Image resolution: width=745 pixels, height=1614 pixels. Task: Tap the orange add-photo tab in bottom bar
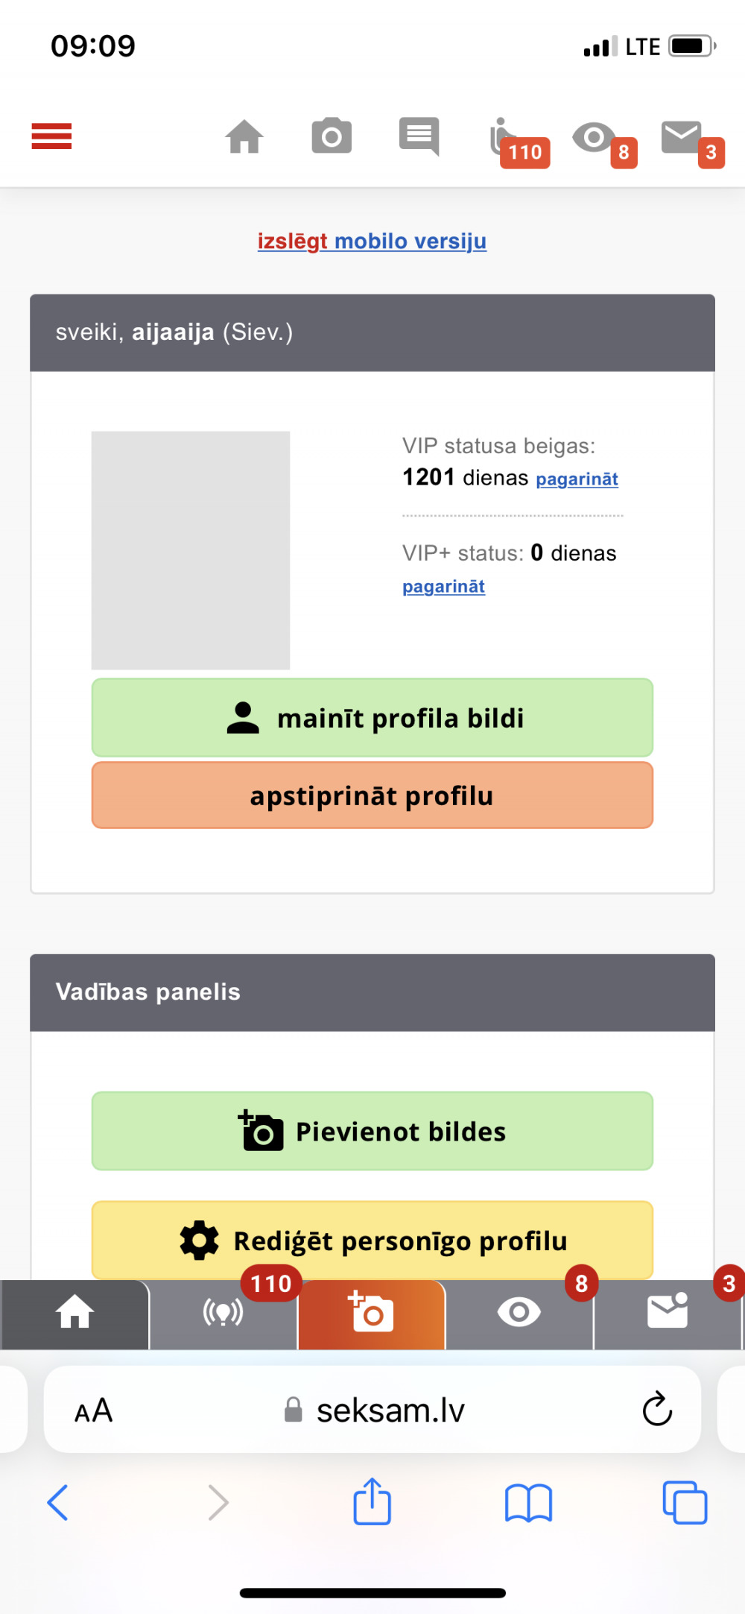point(371,1314)
